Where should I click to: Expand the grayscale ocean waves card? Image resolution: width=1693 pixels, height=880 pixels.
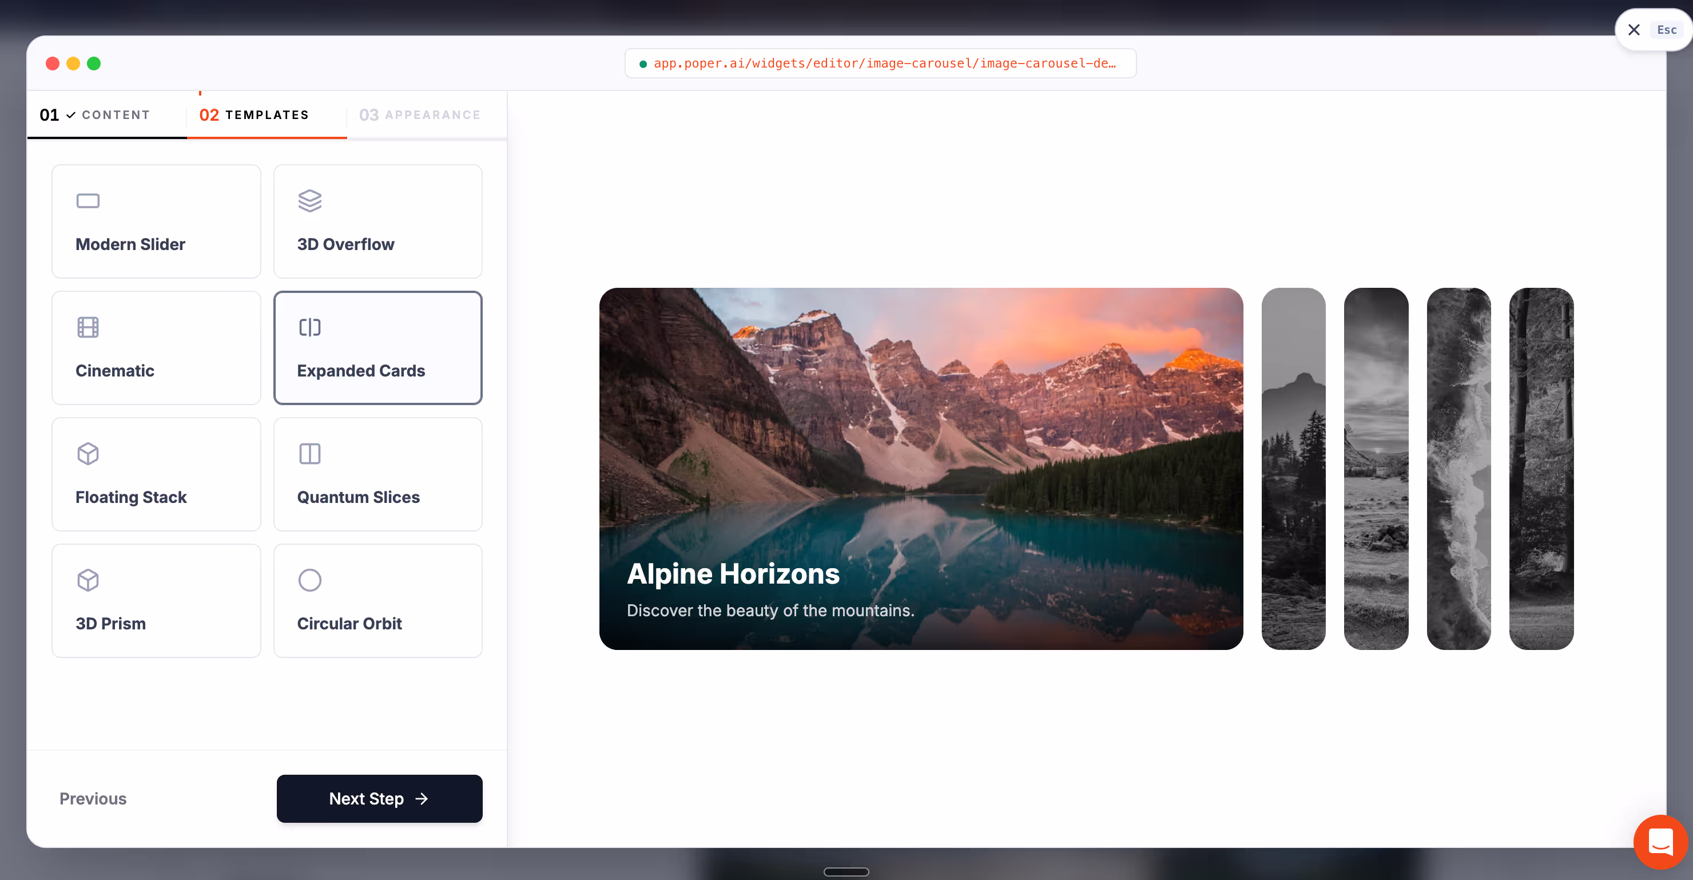click(1458, 468)
